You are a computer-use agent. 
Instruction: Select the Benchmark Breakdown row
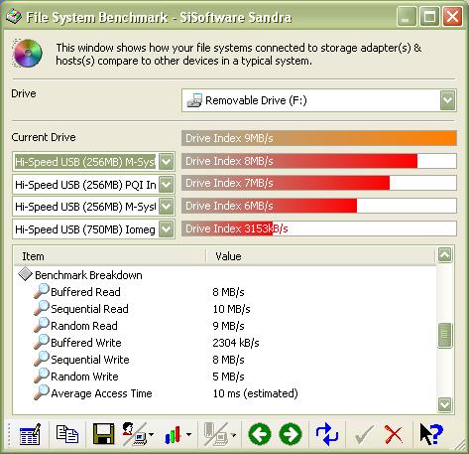click(x=88, y=275)
